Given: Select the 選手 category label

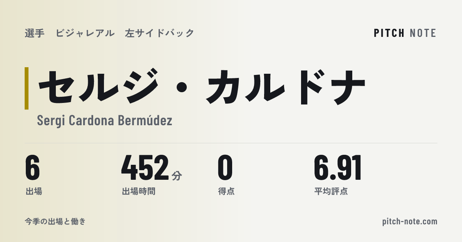Looking at the screenshot, I should tap(35, 33).
